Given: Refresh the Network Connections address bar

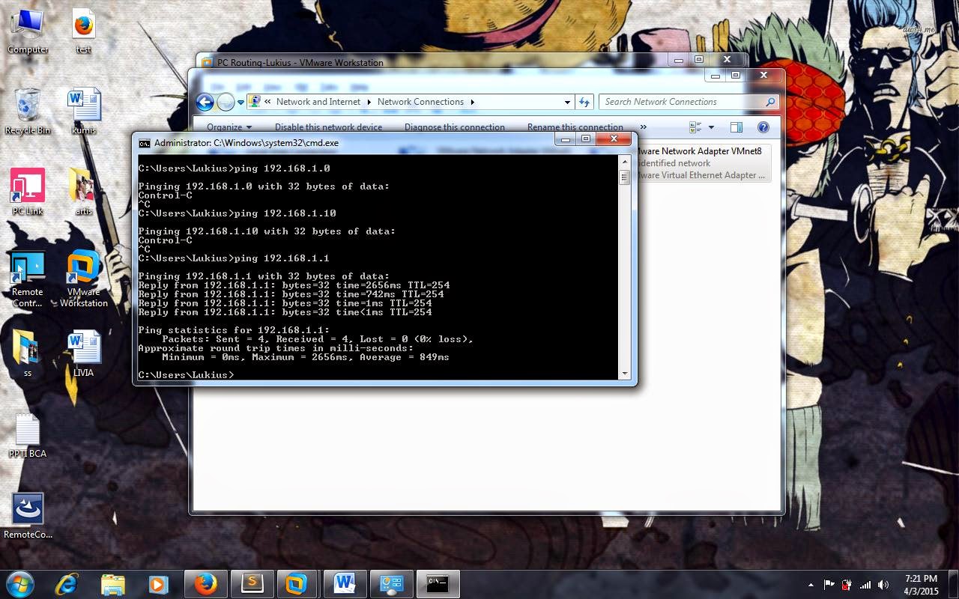Looking at the screenshot, I should coord(584,102).
